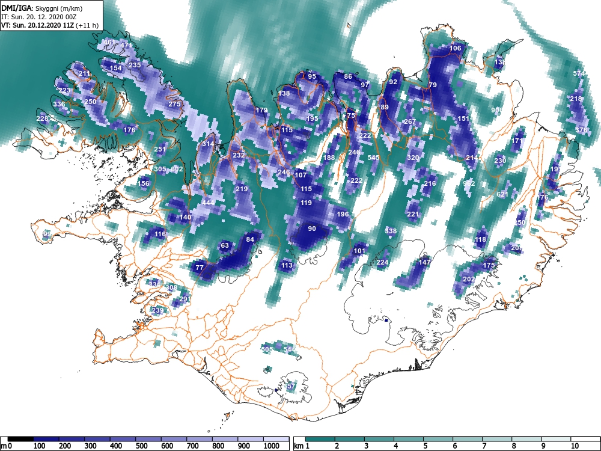Click the map value 444
The image size is (601, 451).
(x=208, y=203)
